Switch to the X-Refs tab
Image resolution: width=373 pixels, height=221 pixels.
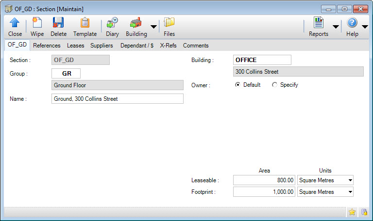pyautogui.click(x=168, y=46)
